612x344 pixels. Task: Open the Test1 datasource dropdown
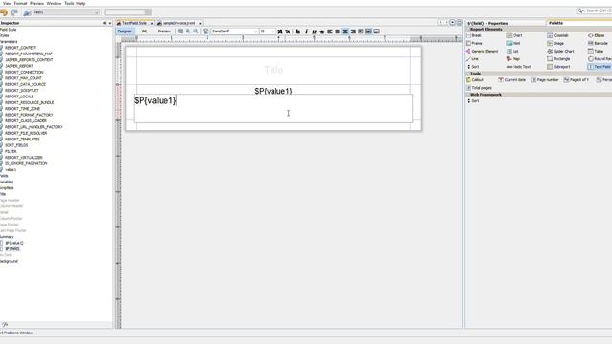pos(66,12)
